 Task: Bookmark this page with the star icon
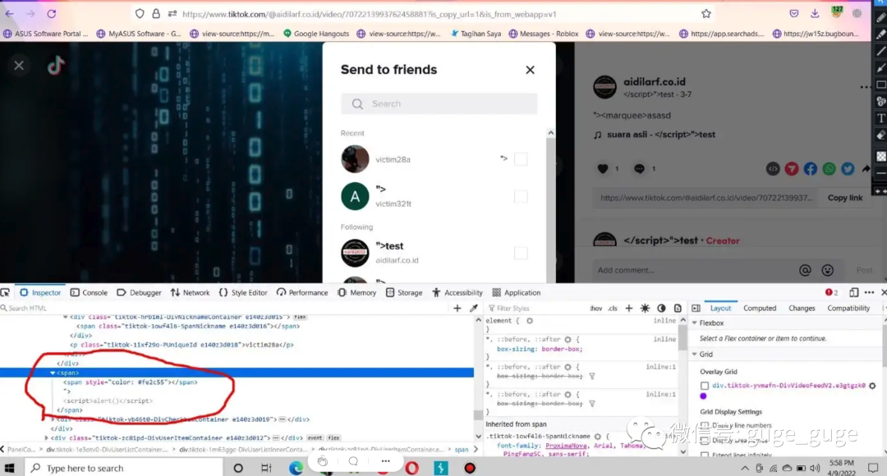click(x=706, y=14)
